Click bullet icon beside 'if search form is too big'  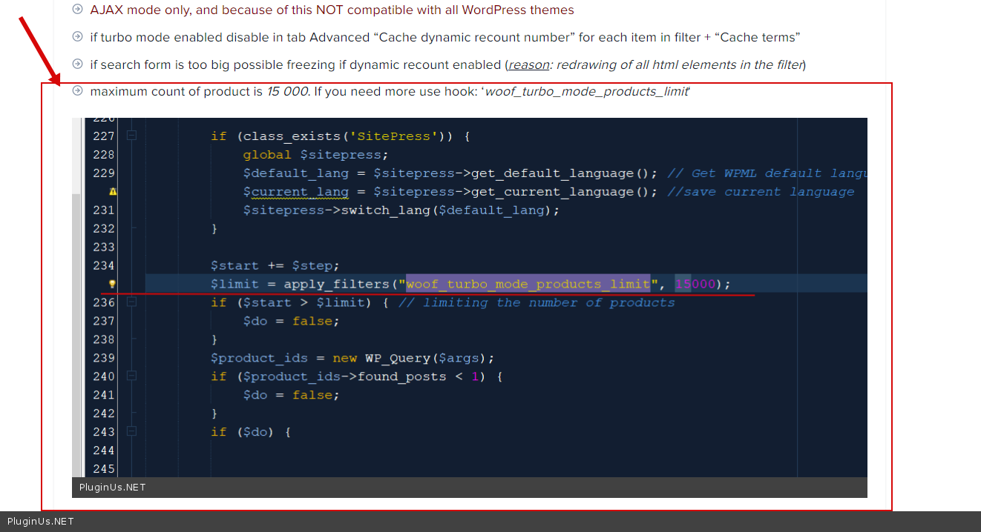tap(78, 64)
